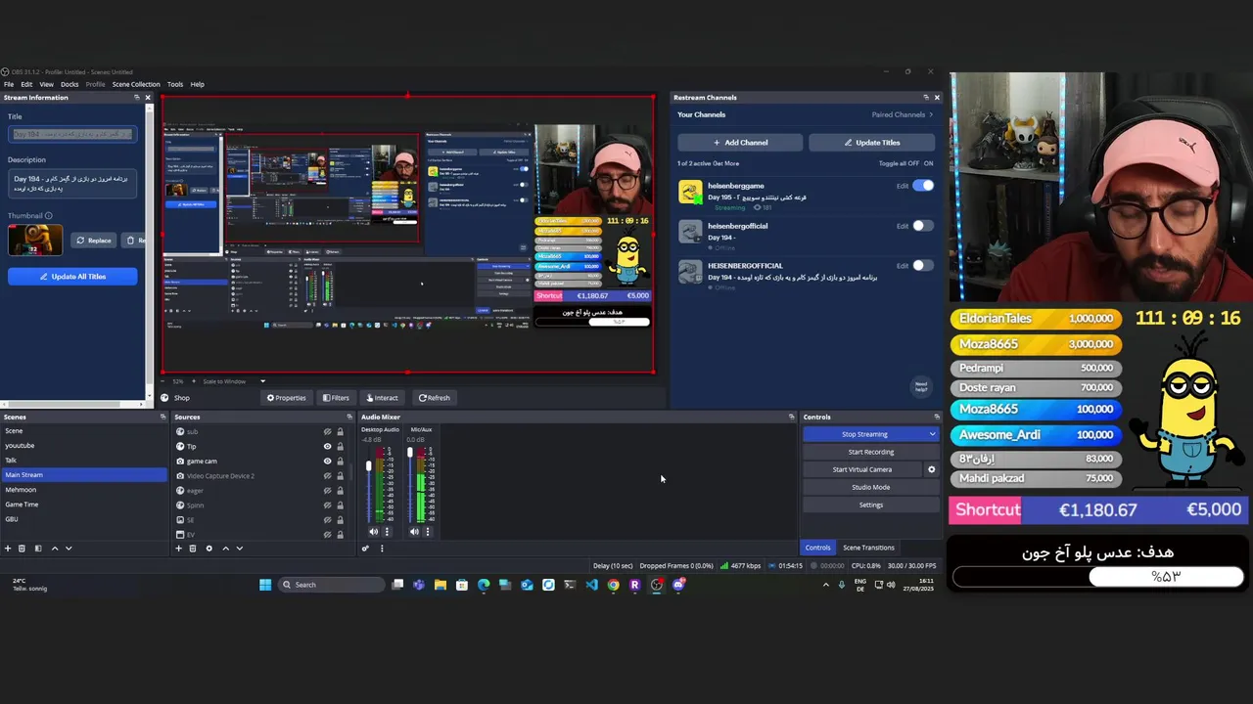This screenshot has width=1253, height=704.
Task: Click Start Recording button
Action: pos(870,452)
